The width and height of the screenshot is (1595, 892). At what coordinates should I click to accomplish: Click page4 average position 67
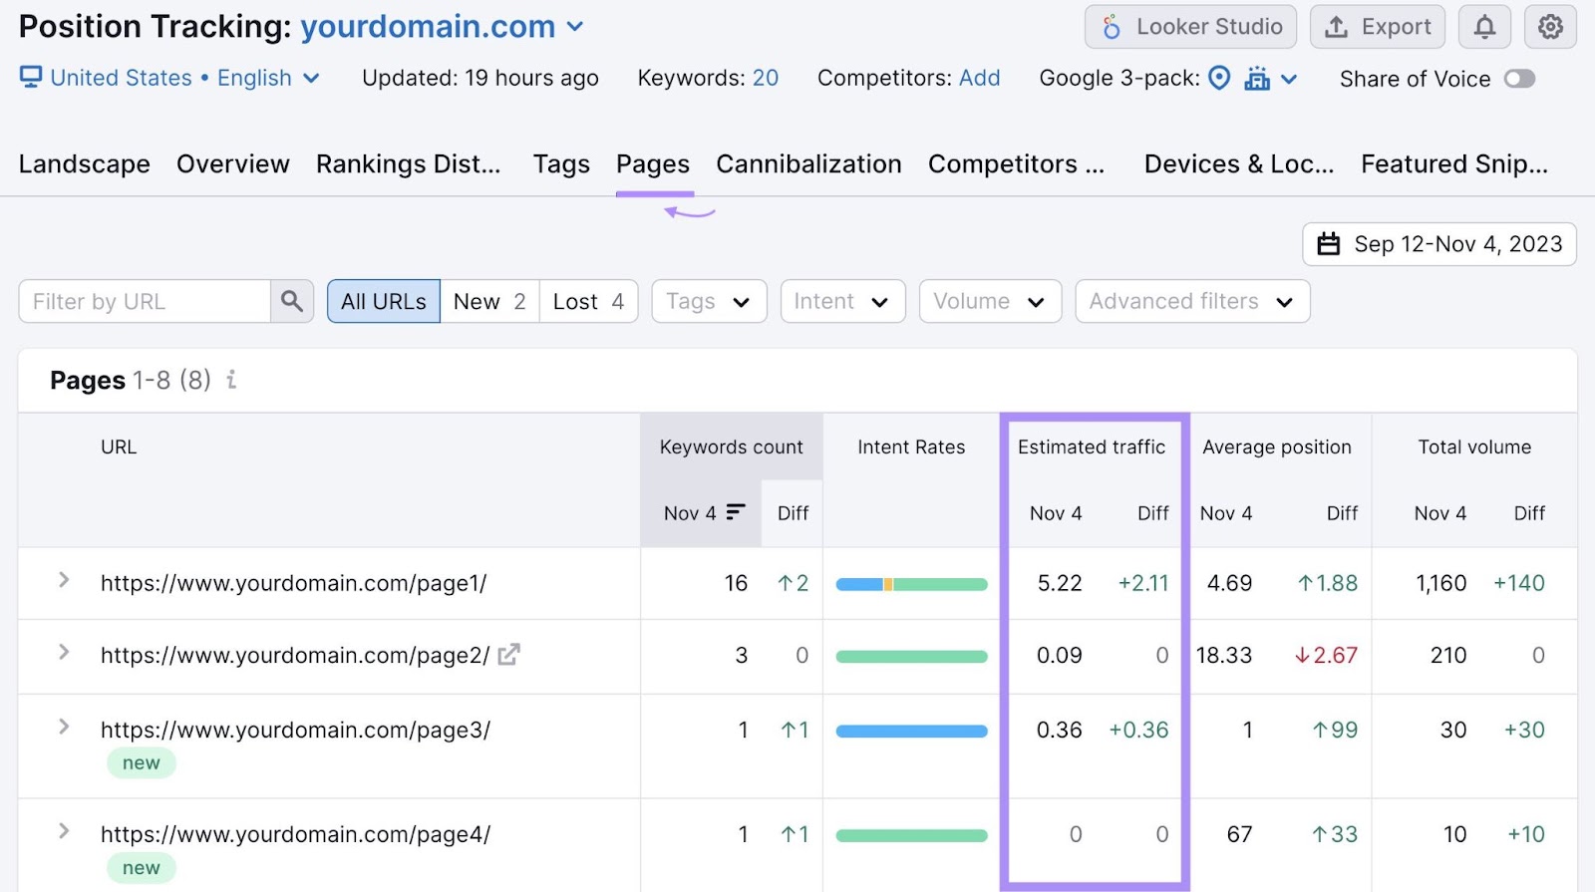coord(1239,834)
